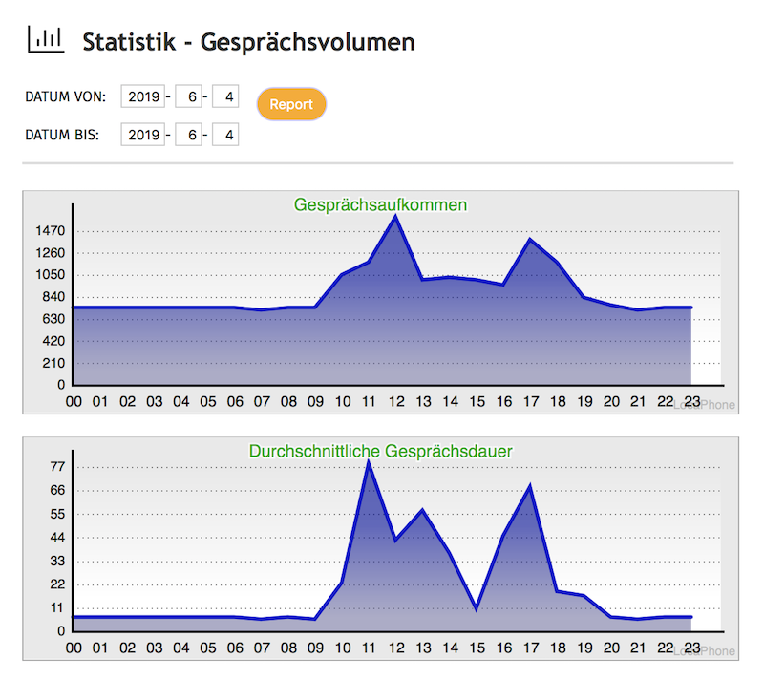764x680 pixels.
Task: Click the bar chart statistics icon
Action: click(45, 39)
